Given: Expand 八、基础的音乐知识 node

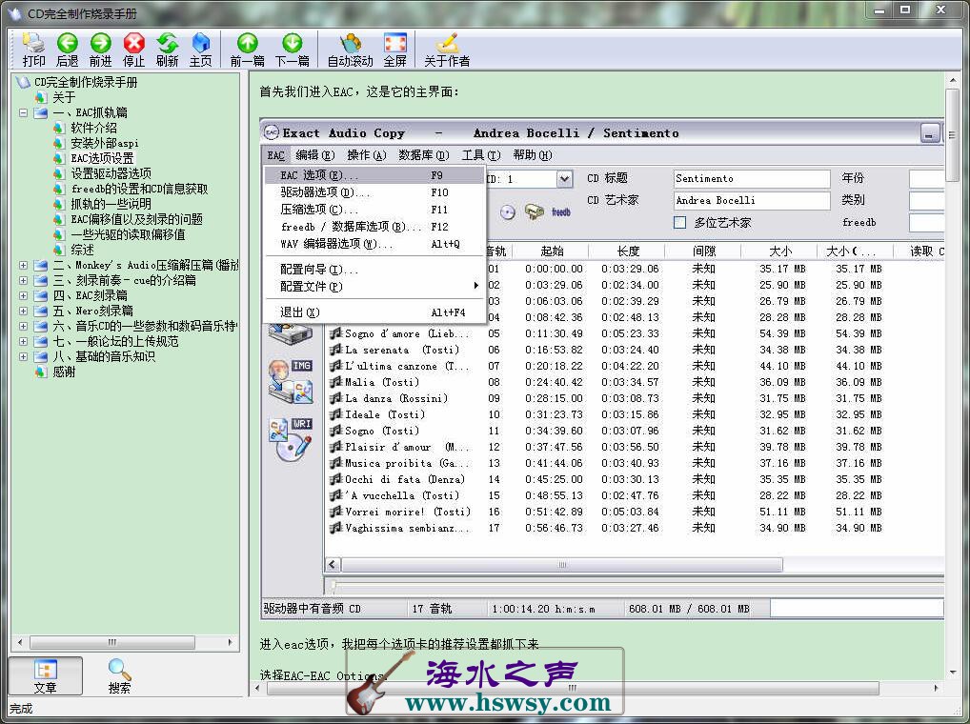Looking at the screenshot, I should click(x=23, y=356).
